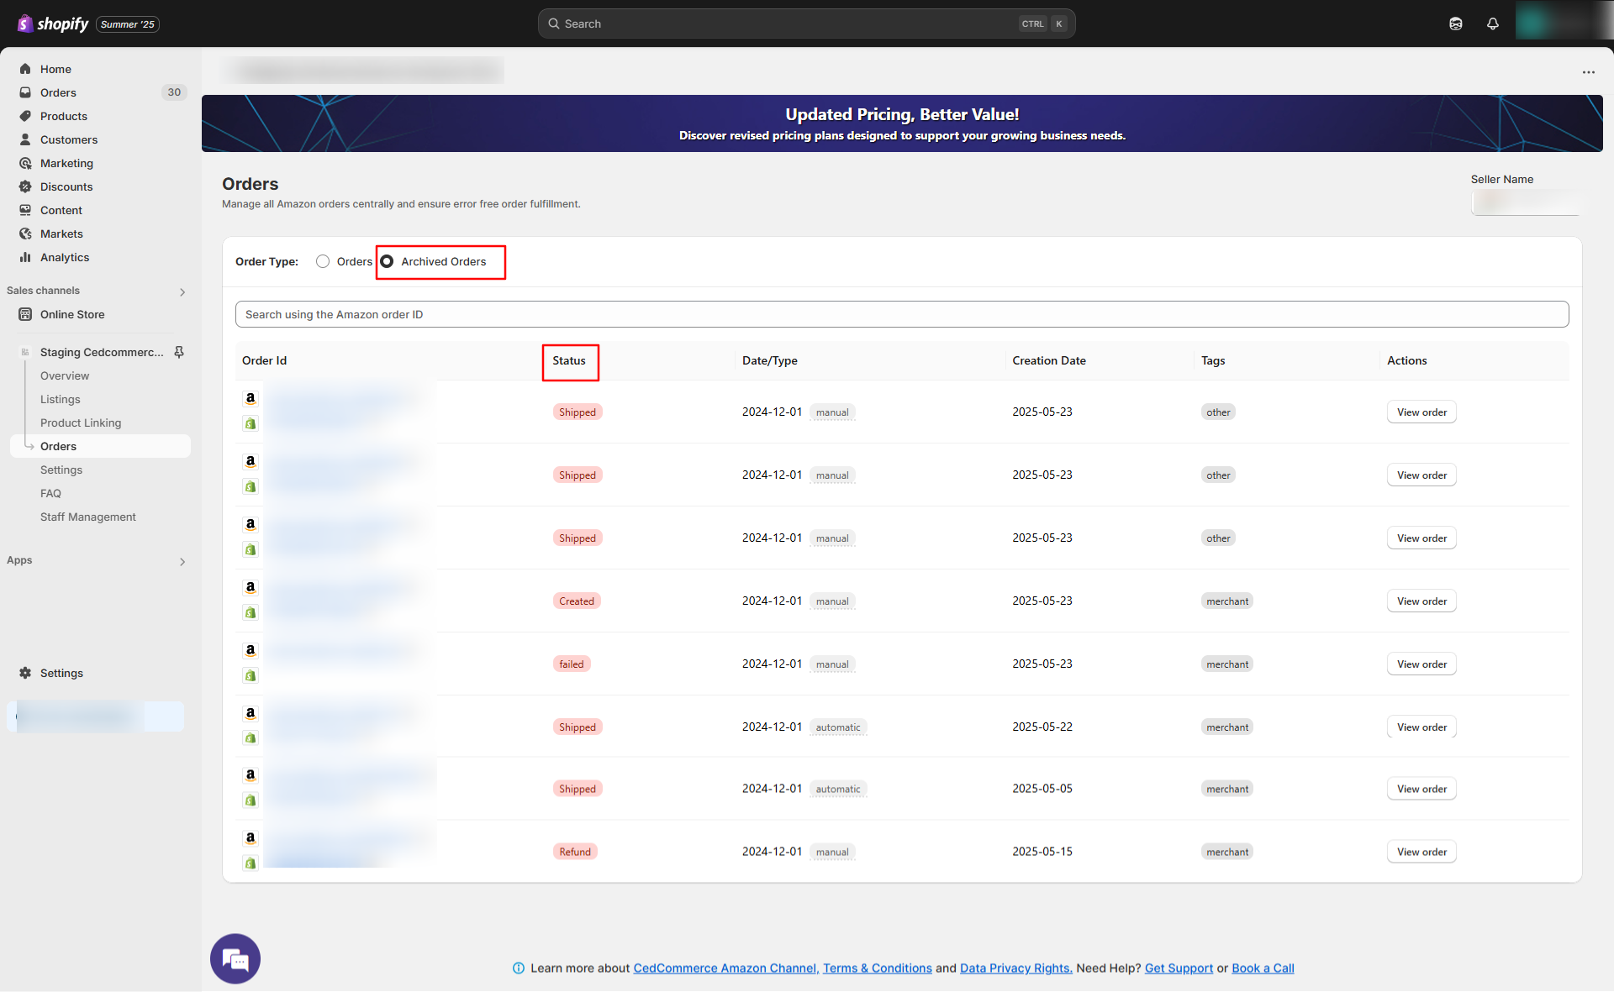Click View order for the Created order
This screenshot has width=1614, height=992.
pyautogui.click(x=1421, y=601)
